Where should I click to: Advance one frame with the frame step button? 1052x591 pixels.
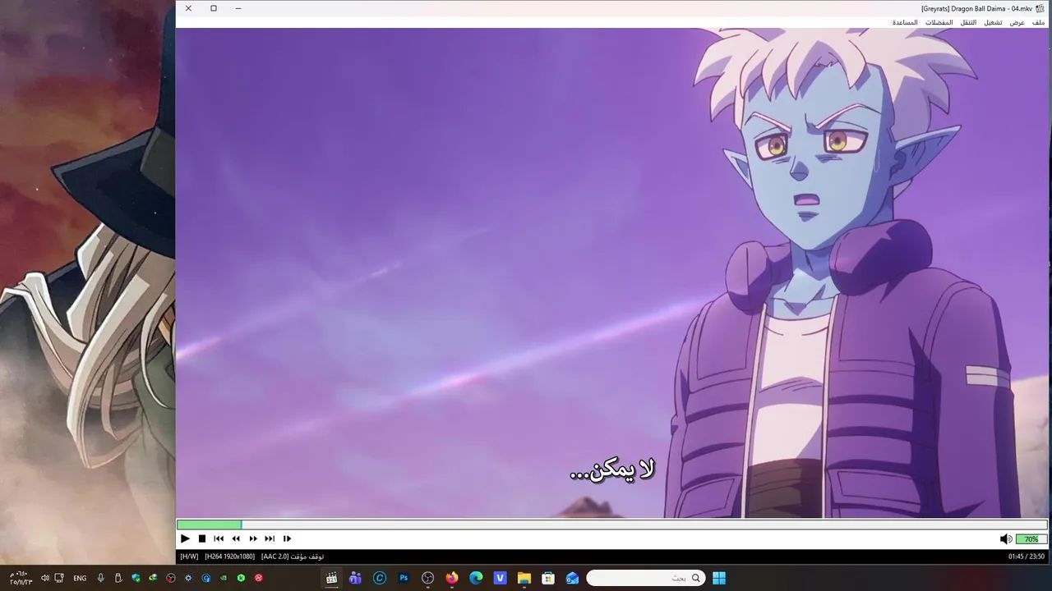point(287,538)
